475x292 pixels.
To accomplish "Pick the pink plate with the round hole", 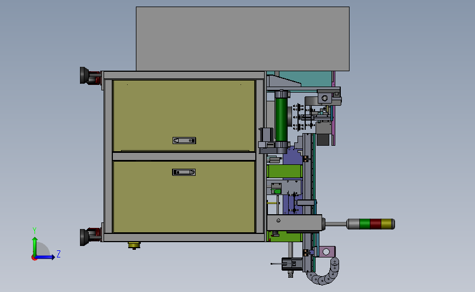I will 327,251.
